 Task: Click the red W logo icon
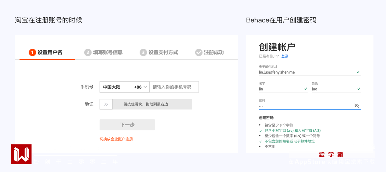(21, 154)
